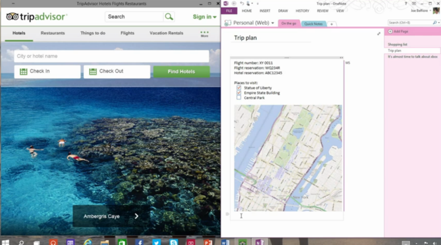Open the Check In date picker
The height and width of the screenshot is (245, 441).
click(x=47, y=72)
